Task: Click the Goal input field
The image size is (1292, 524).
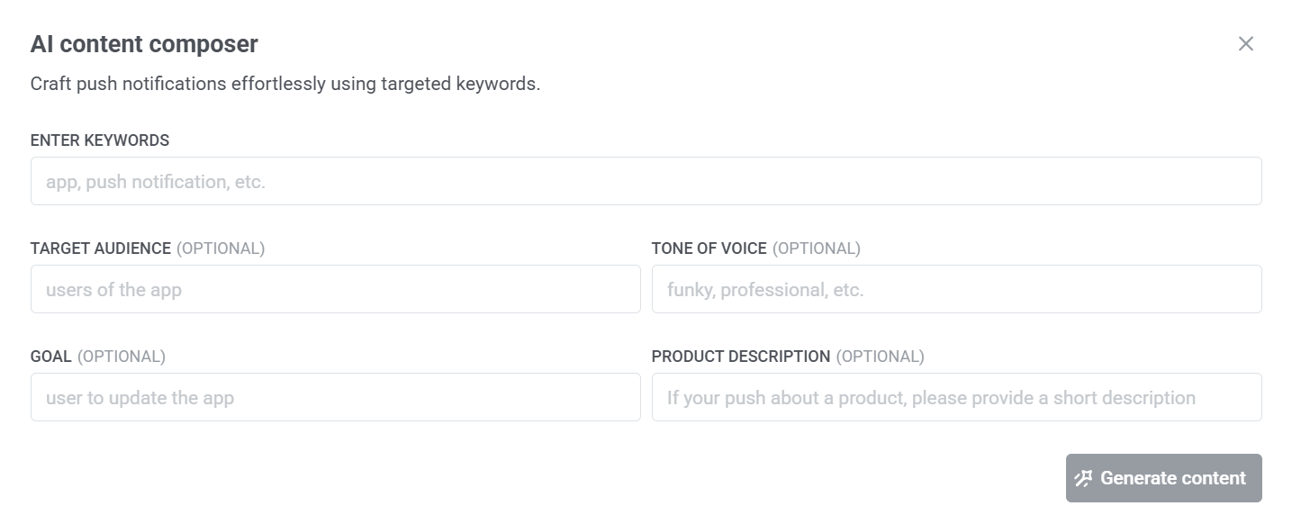Action: click(335, 397)
